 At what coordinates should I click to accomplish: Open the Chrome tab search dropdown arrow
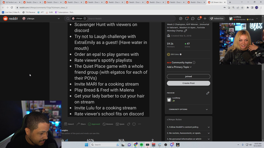tap(242, 2)
